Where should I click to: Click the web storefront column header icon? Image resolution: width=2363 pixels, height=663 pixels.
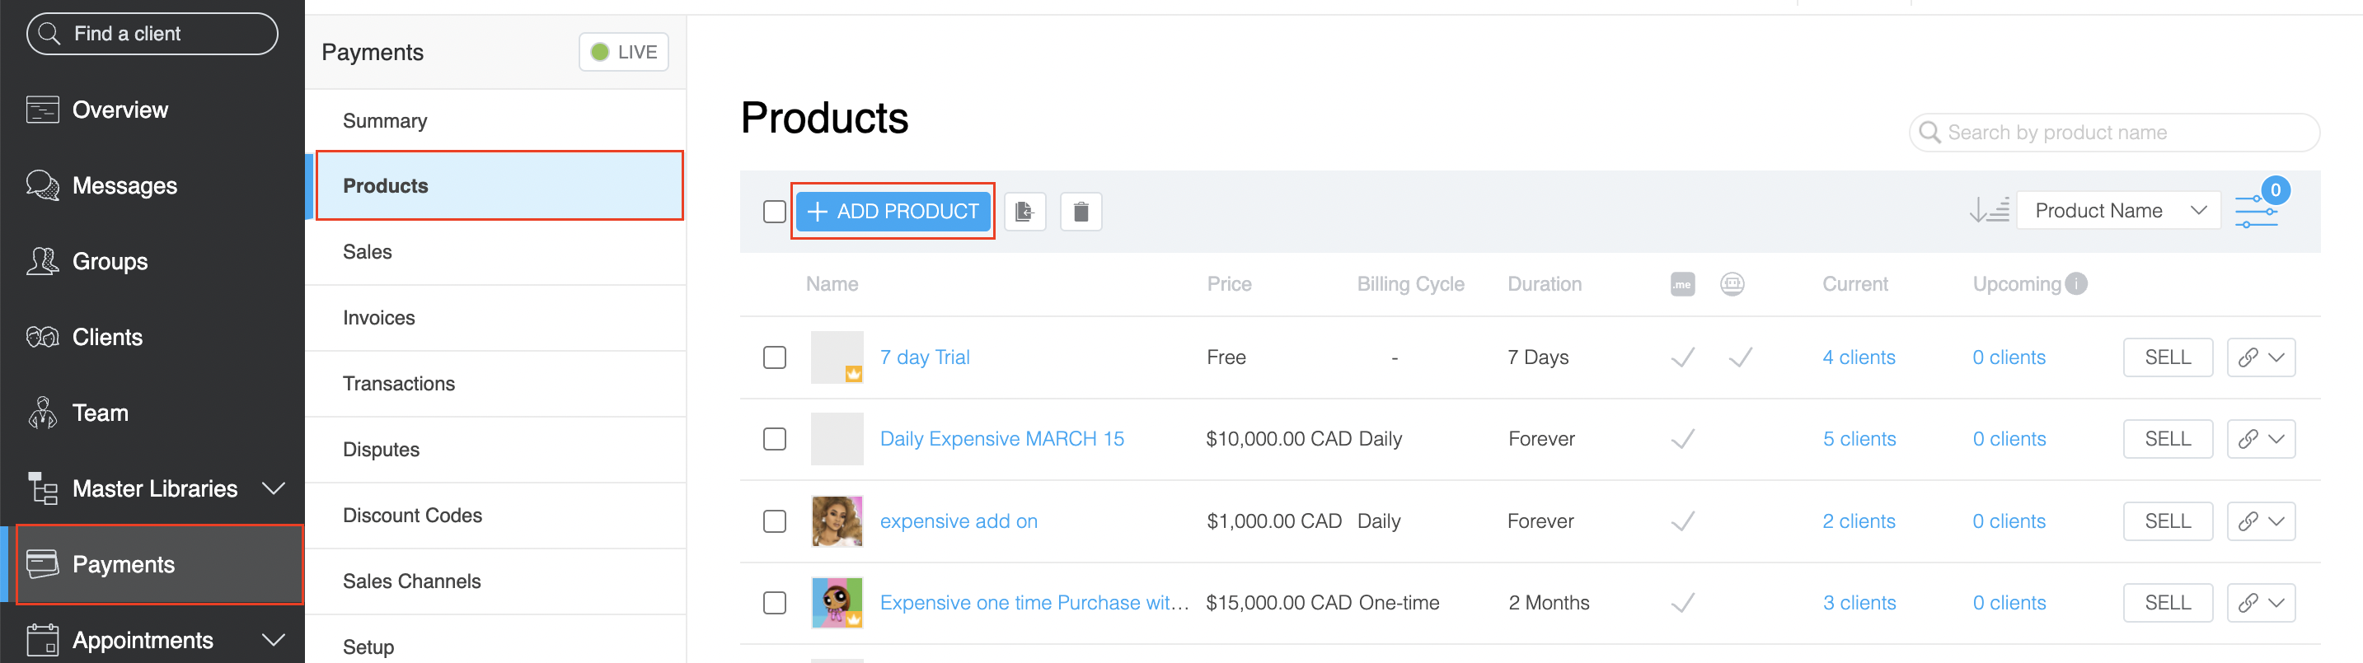(x=1731, y=284)
